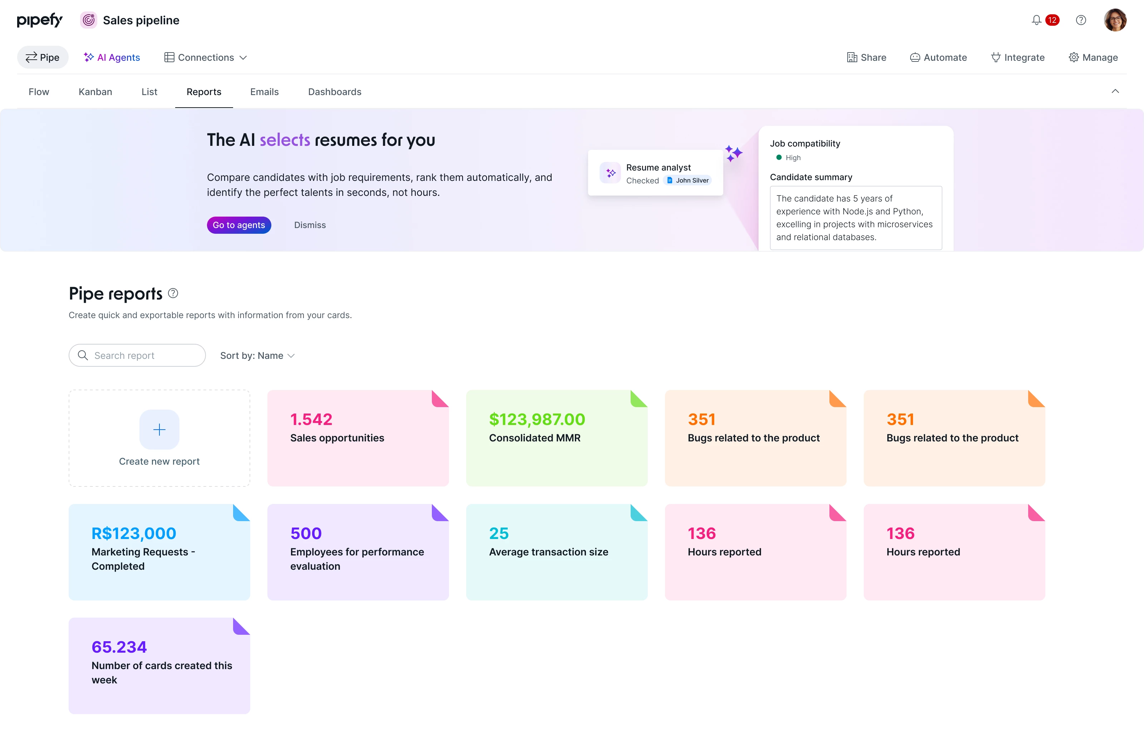The image size is (1144, 732).
Task: Open the Consolidated MMR report card
Action: coord(557,438)
